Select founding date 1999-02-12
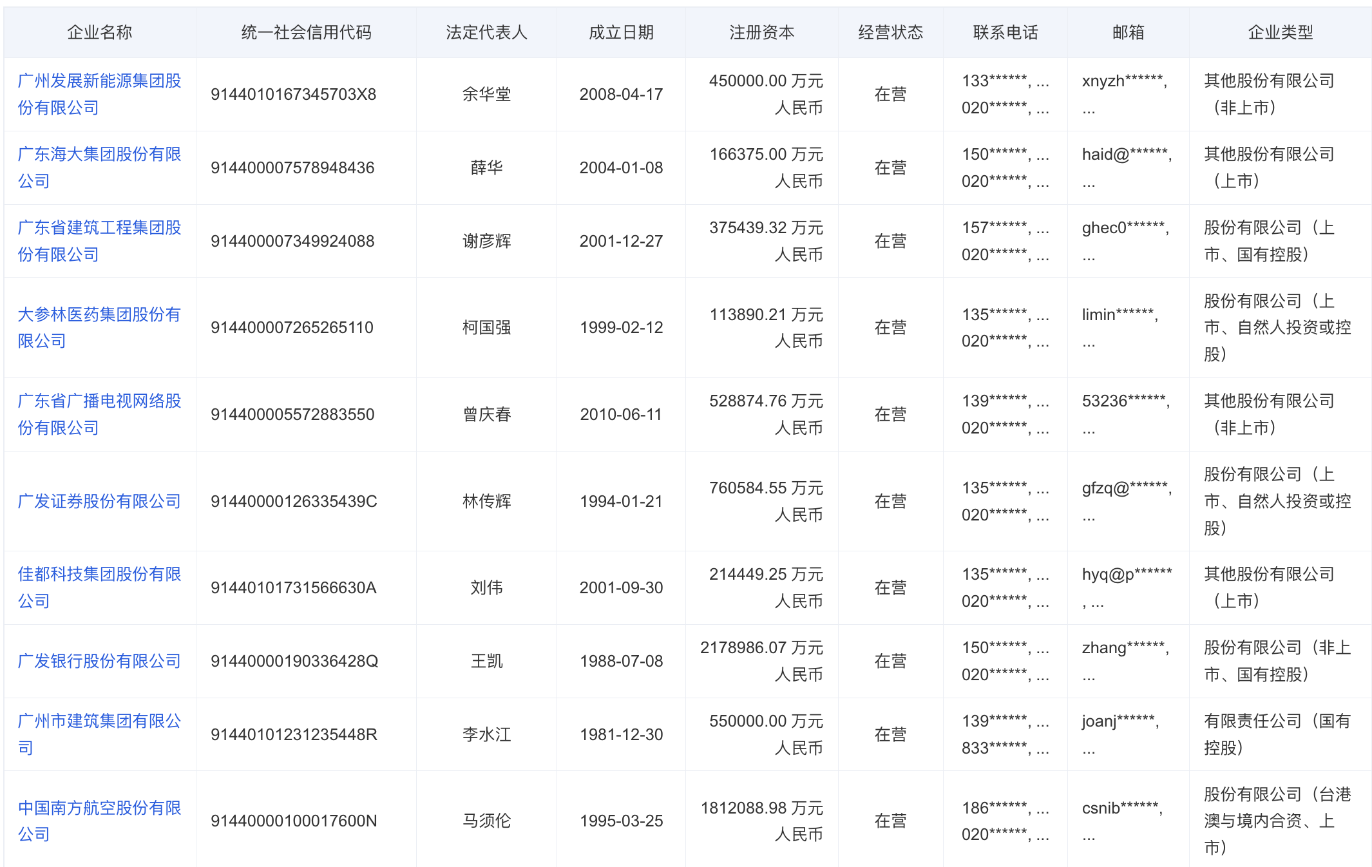The width and height of the screenshot is (1372, 867). (x=621, y=327)
